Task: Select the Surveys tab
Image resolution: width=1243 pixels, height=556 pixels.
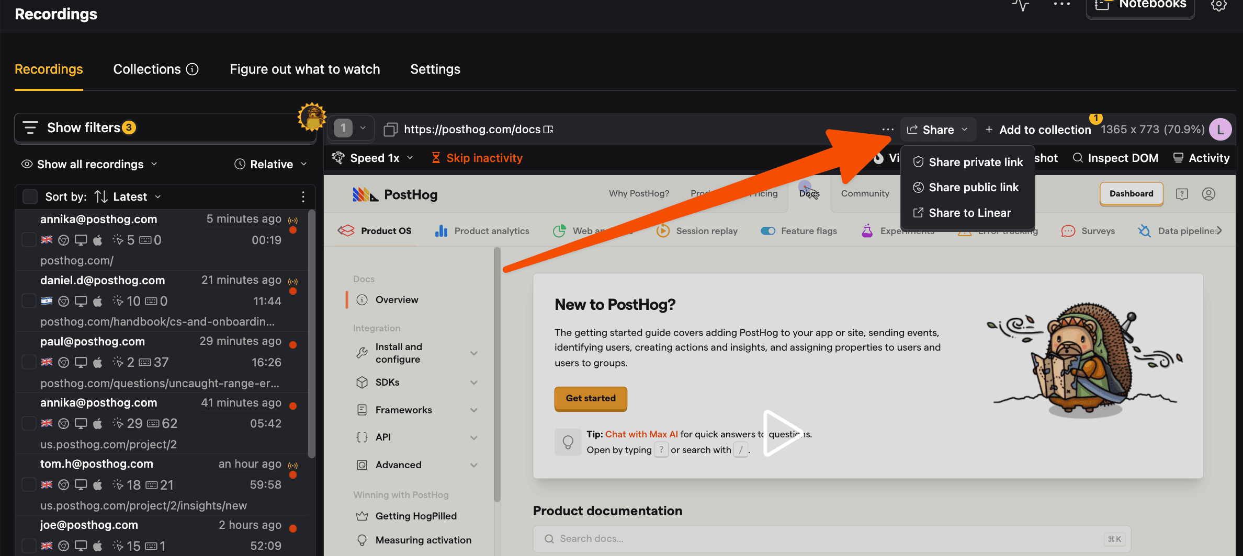Action: [1088, 230]
